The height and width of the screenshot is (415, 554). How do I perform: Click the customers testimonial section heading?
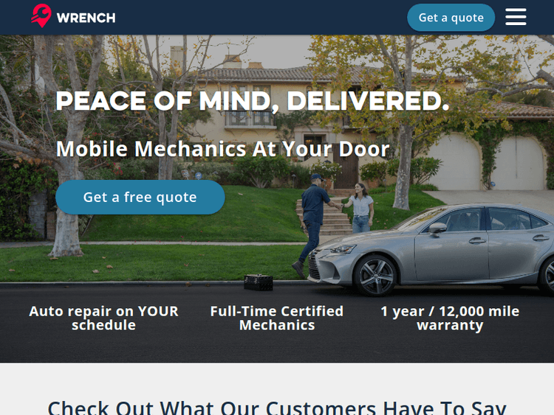pos(277,407)
